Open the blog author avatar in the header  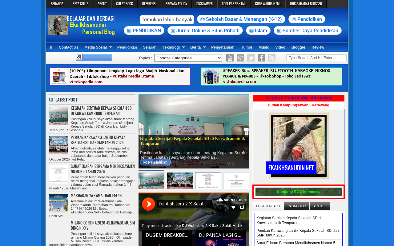pos(58,25)
